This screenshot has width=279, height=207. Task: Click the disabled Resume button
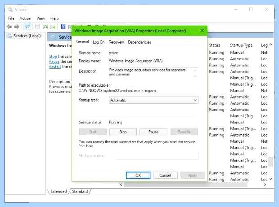tap(184, 132)
